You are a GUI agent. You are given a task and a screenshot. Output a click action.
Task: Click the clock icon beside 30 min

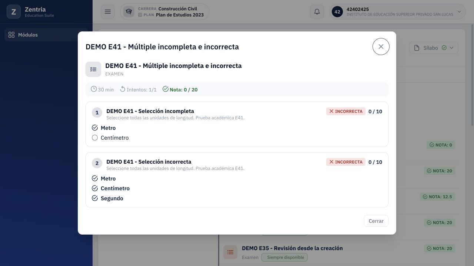point(94,89)
